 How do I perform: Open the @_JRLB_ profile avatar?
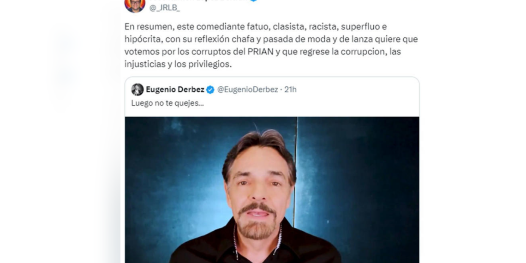(x=135, y=5)
